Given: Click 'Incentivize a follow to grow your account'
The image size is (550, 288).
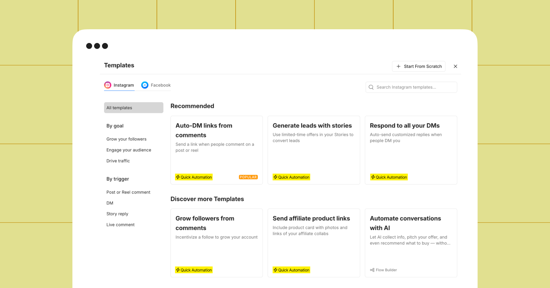Looking at the screenshot, I should [216, 237].
